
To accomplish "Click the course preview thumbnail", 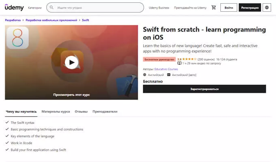I will tap(71, 62).
